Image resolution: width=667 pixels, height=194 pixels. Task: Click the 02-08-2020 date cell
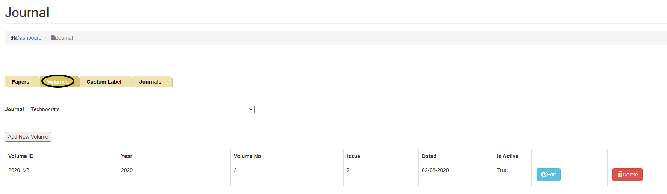435,170
